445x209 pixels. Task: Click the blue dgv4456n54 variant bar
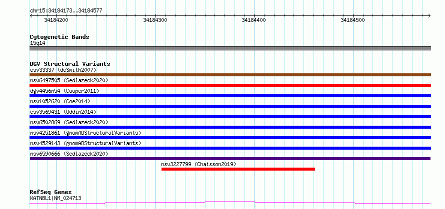coord(230,96)
